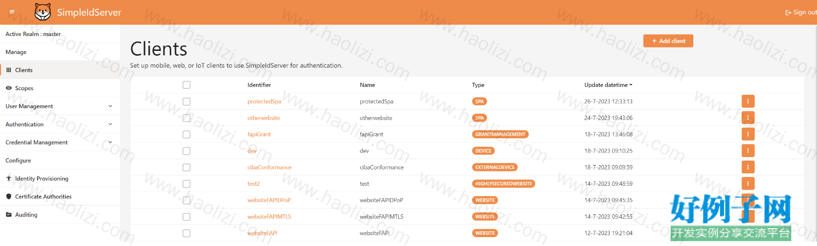Open actions menu for otherwebsite row
817x246 pixels.
coord(748,118)
